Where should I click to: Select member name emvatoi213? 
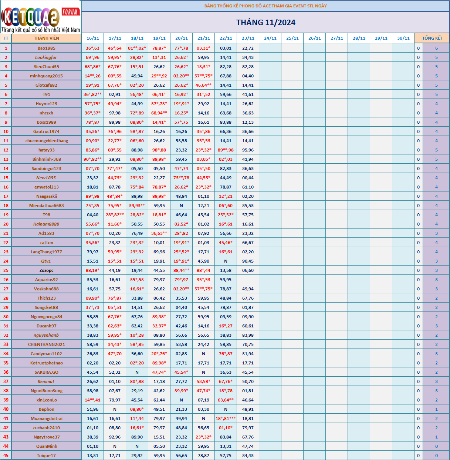47,187
